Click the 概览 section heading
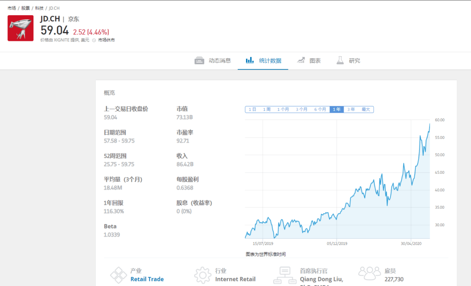Screen dimensions: 471x286 pyautogui.click(x=109, y=92)
